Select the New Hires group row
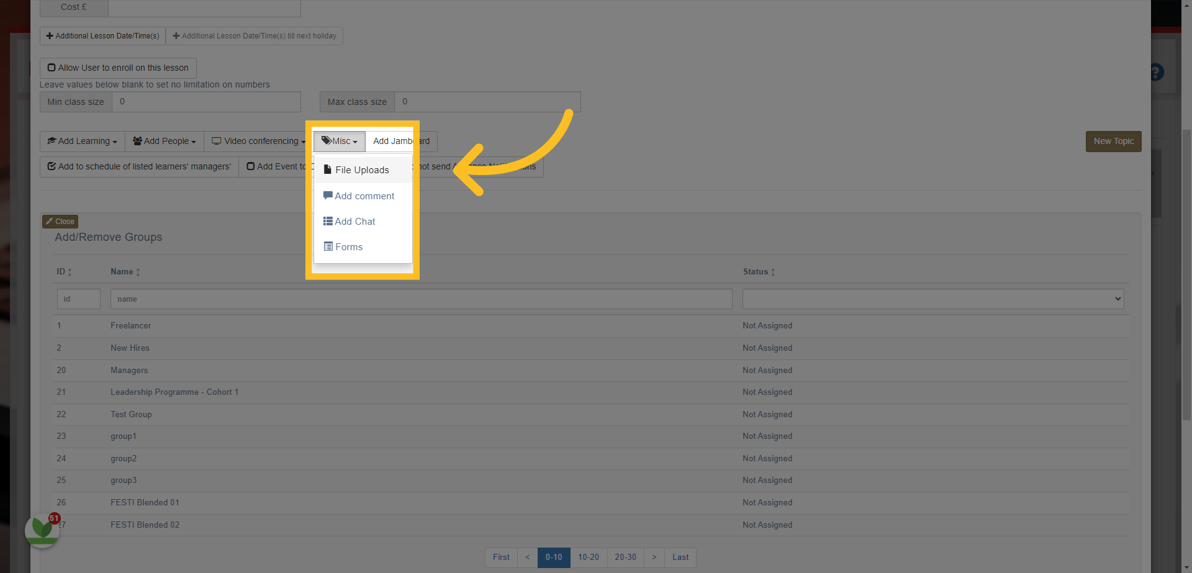Image resolution: width=1192 pixels, height=573 pixels. pos(590,348)
